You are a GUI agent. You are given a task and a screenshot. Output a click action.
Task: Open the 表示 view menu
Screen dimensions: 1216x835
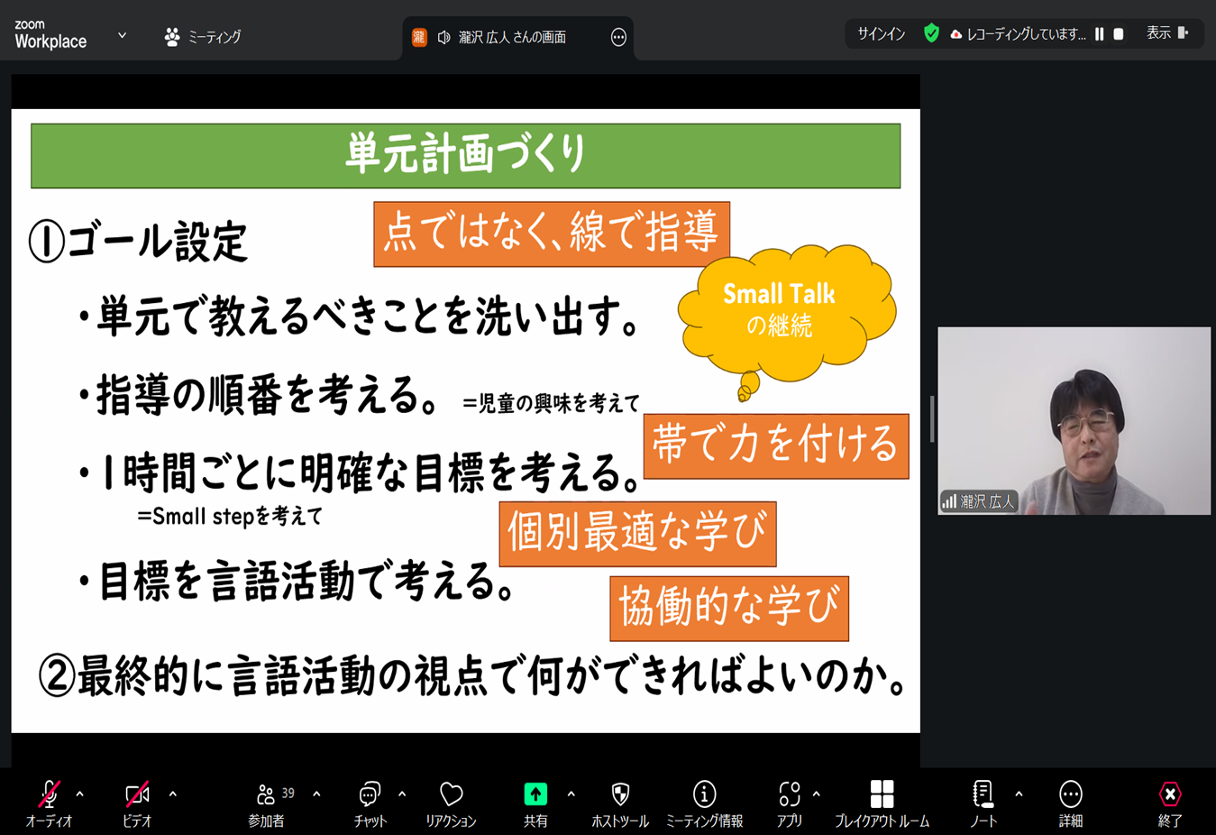tap(1167, 33)
